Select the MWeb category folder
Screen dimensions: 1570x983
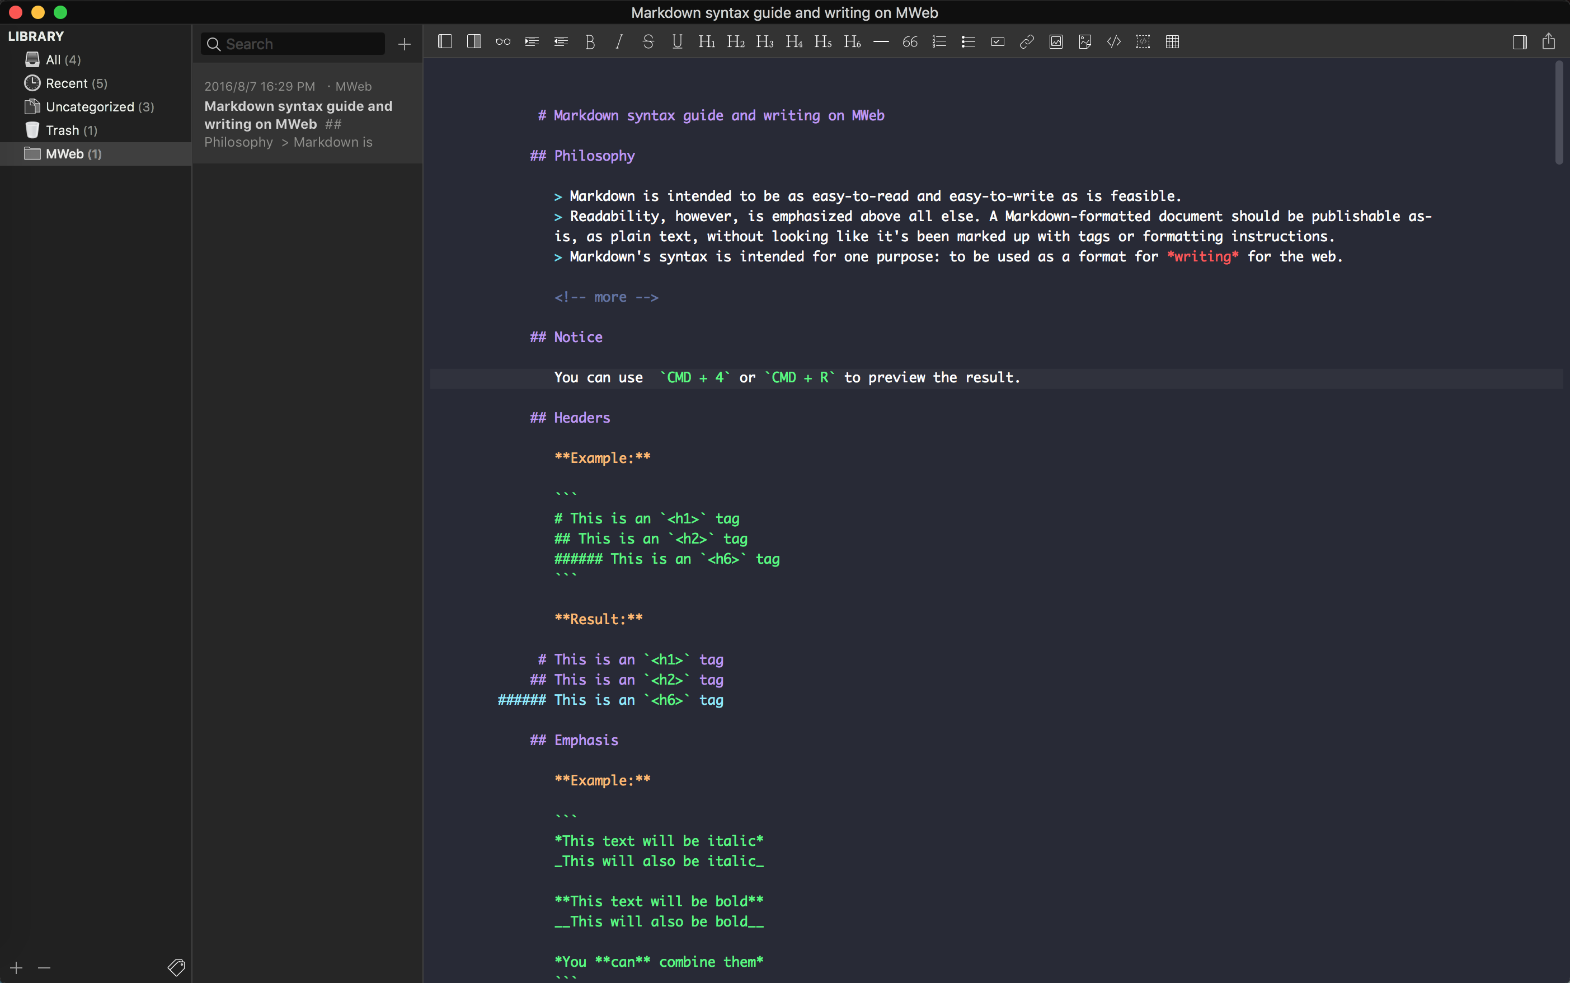point(65,154)
